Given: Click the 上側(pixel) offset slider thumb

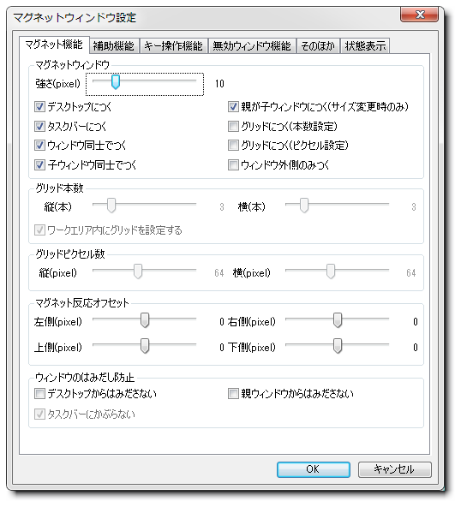Looking at the screenshot, I should tap(145, 346).
